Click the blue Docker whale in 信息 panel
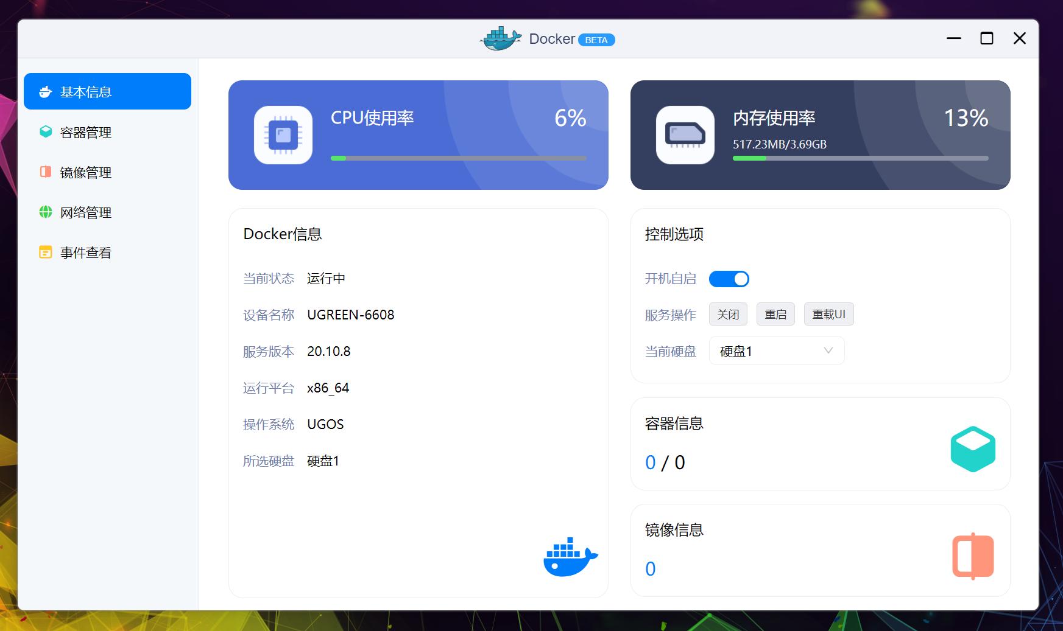Screen dimensions: 1063x631 coord(568,556)
